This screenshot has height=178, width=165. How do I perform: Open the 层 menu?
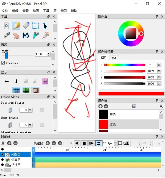point(55,11)
